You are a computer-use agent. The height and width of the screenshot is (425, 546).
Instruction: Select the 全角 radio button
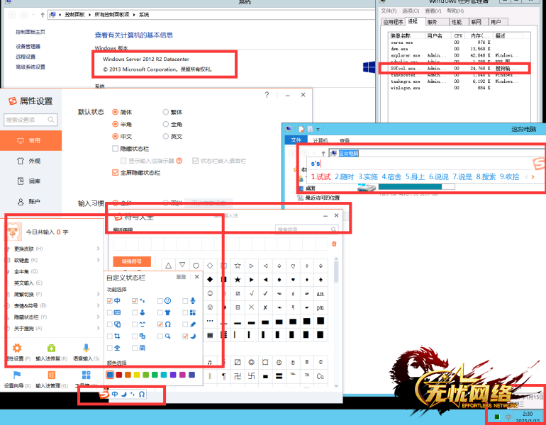166,124
